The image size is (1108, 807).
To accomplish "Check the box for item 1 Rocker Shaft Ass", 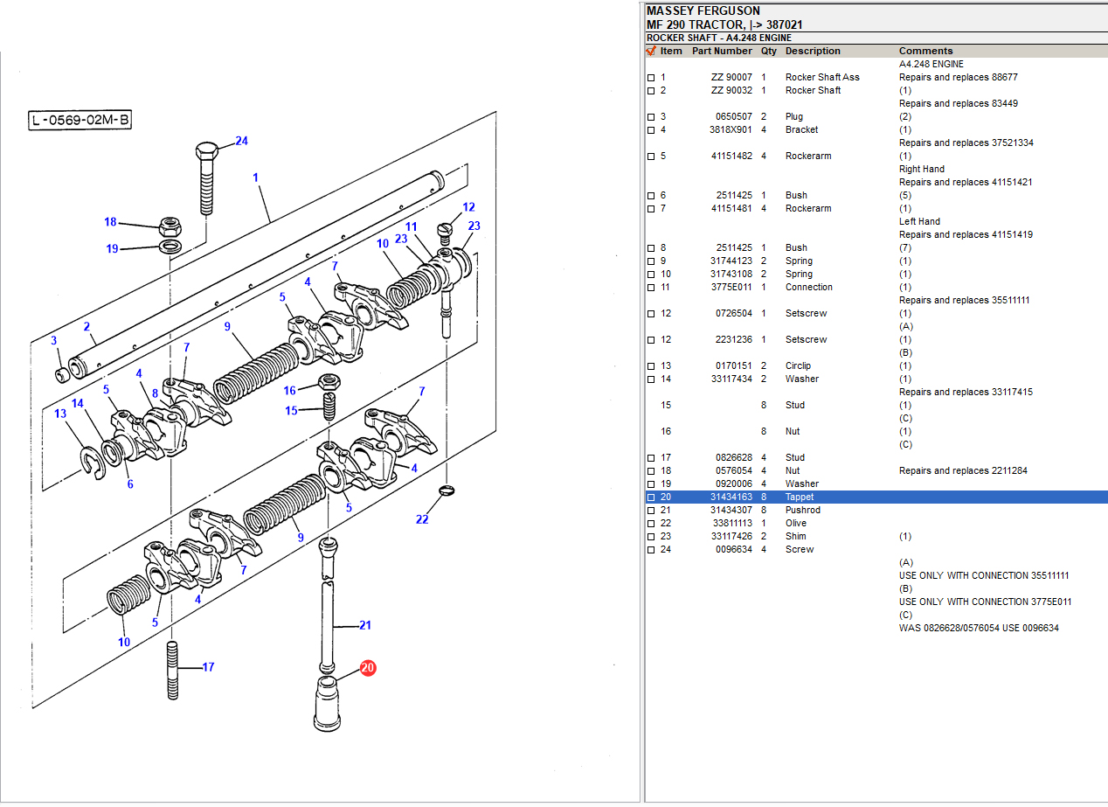I will point(651,78).
